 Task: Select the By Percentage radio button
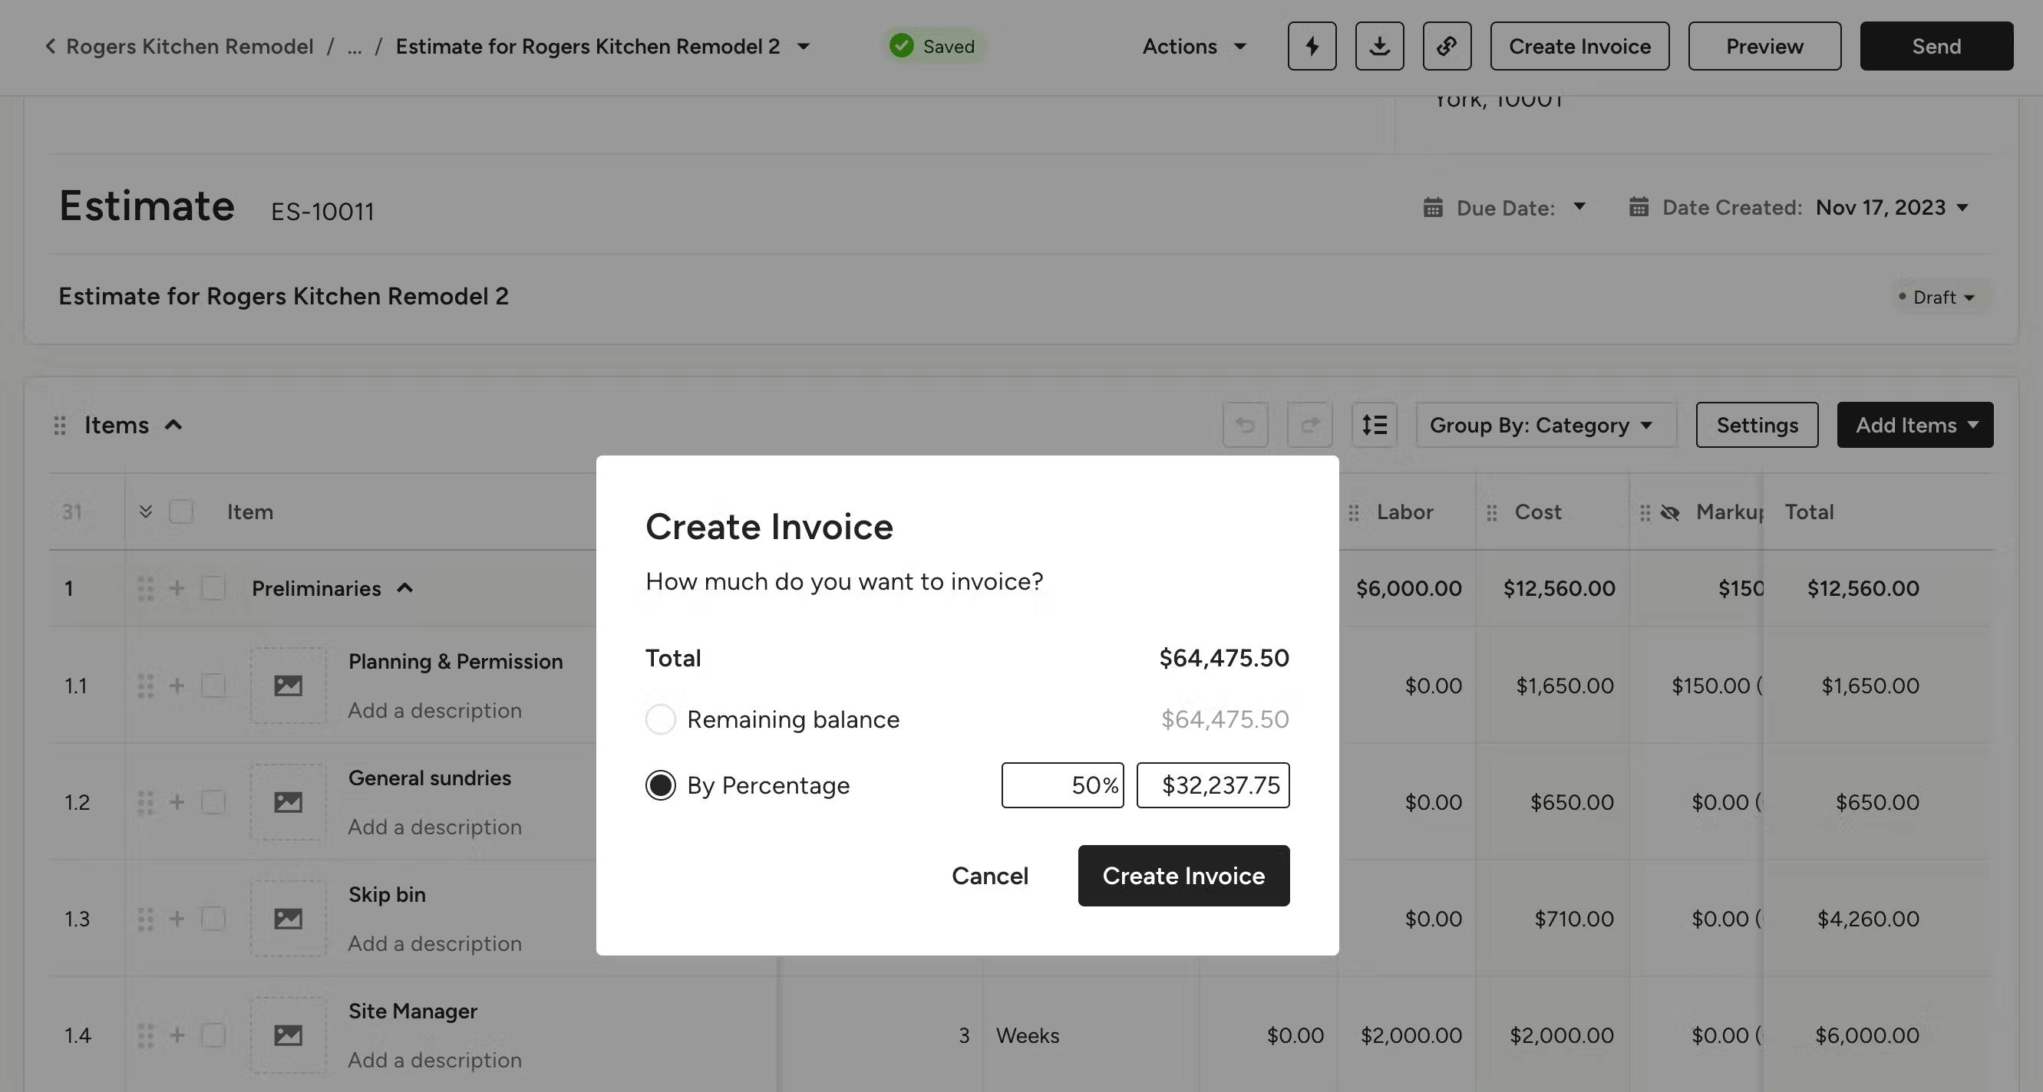[x=660, y=785]
